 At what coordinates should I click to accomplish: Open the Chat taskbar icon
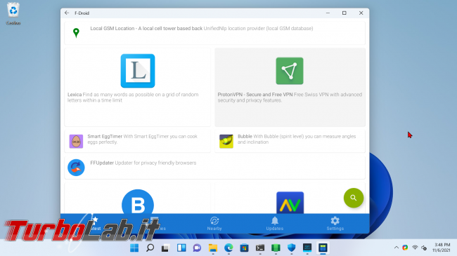197,248
